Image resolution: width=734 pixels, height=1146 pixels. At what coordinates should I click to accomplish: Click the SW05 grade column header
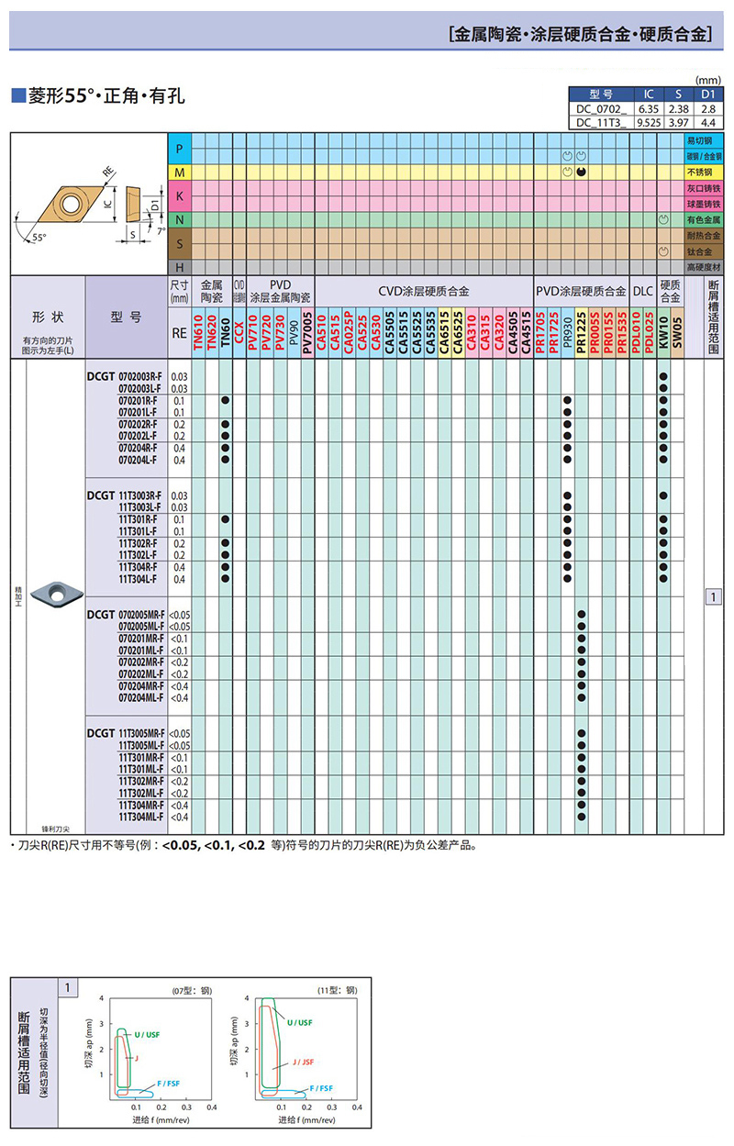[x=677, y=331]
